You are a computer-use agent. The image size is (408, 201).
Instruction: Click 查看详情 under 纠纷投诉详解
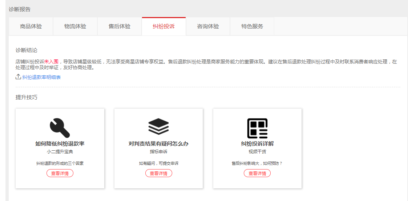(257, 173)
